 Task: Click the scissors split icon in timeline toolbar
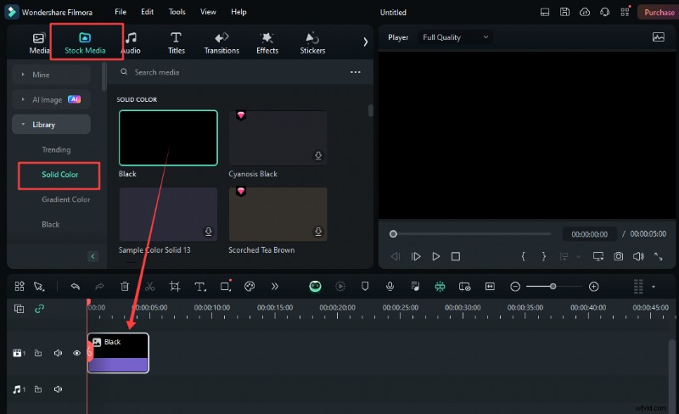pyautogui.click(x=149, y=287)
